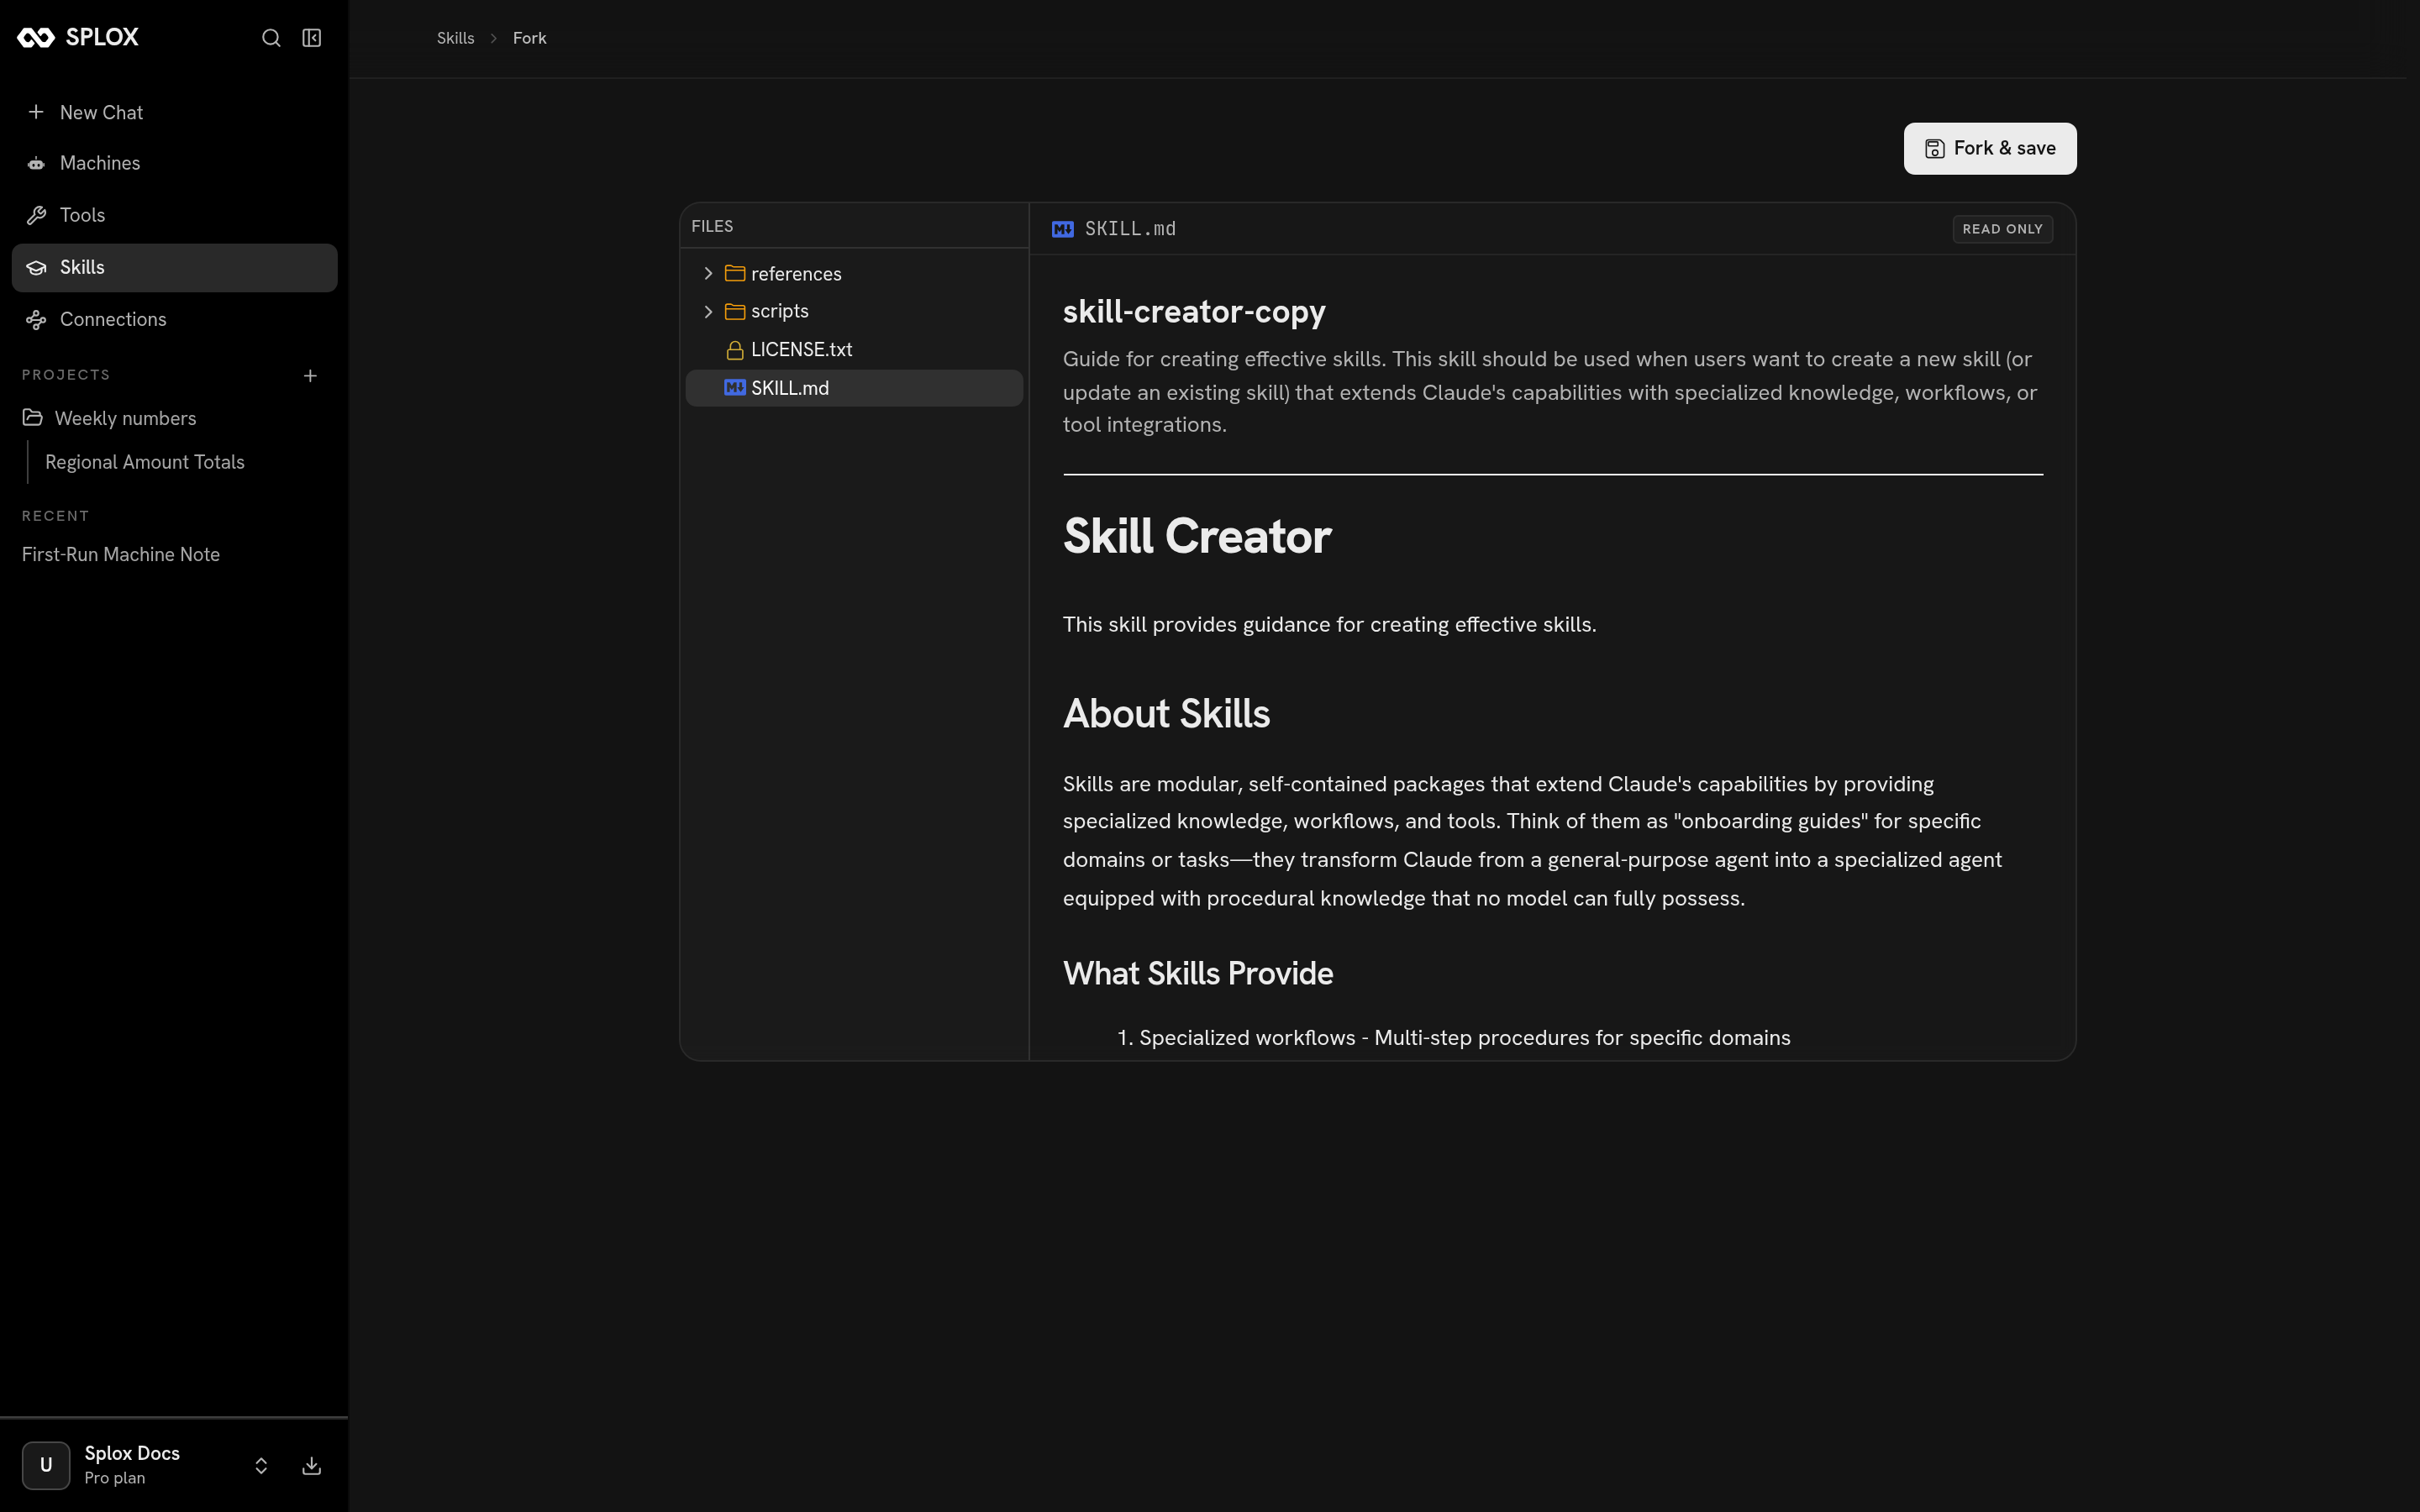Viewport: 2420px width, 1512px height.
Task: Add a new project with plus icon
Action: pos(310,376)
